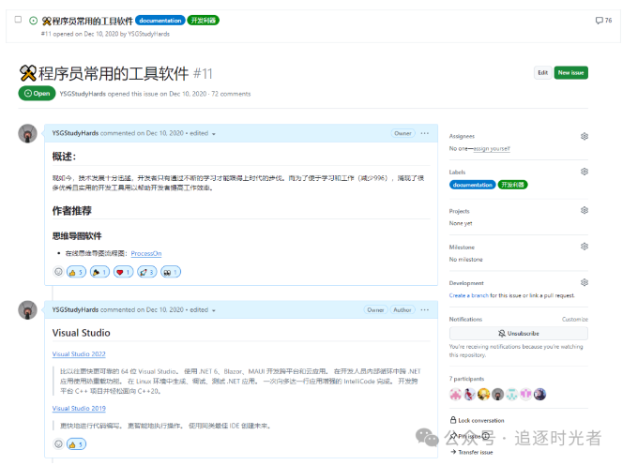This screenshot has height=465, width=638.
Task: Open the last dark participant avatar
Action: tap(539, 395)
